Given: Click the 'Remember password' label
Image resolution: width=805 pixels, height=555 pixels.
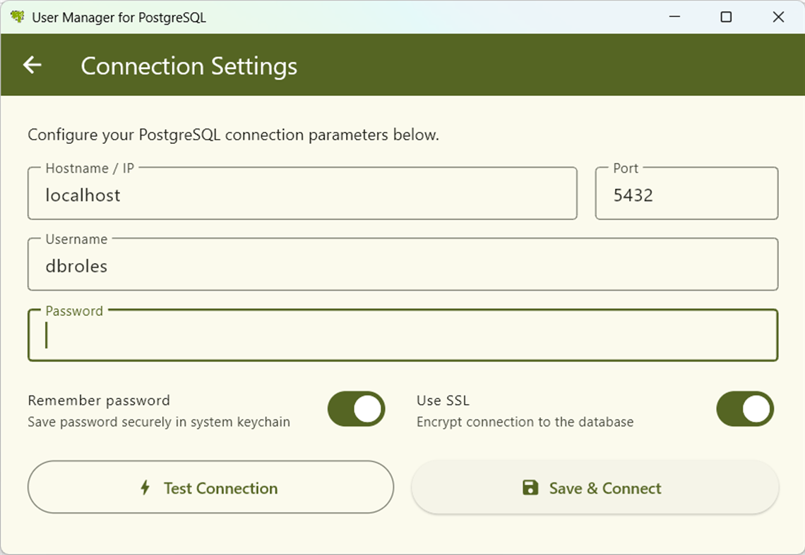Looking at the screenshot, I should (99, 400).
